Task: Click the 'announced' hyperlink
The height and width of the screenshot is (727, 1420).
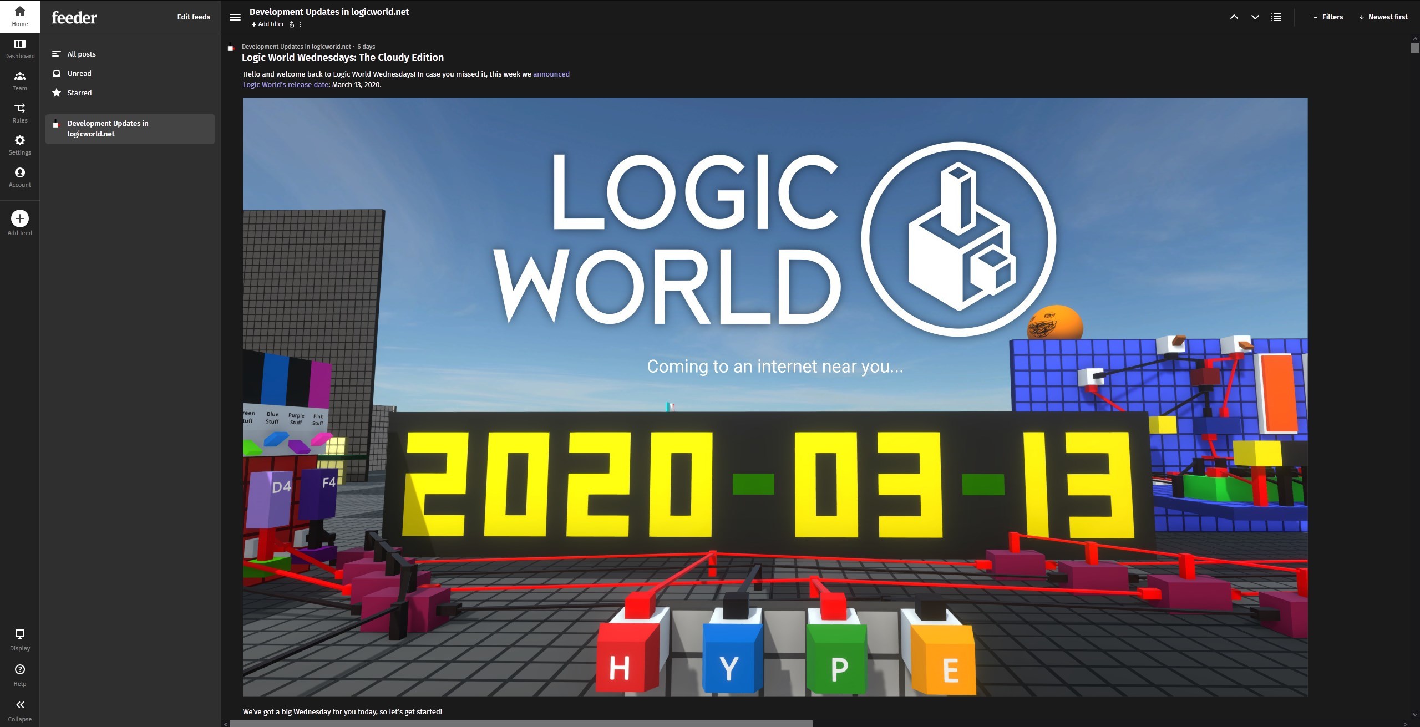Action: pyautogui.click(x=551, y=74)
